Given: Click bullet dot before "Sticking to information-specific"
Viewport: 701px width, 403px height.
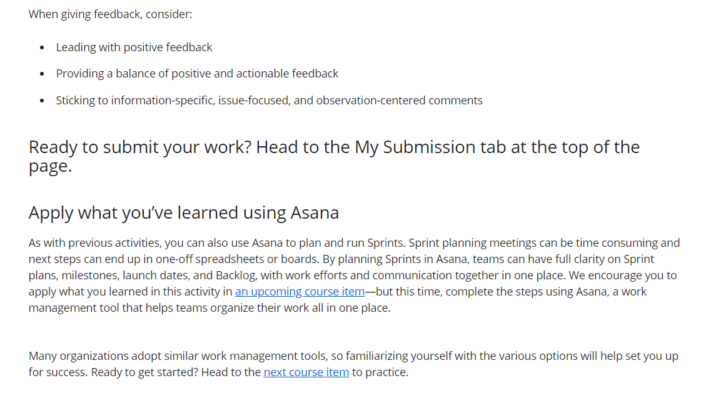Looking at the screenshot, I should click(x=42, y=101).
